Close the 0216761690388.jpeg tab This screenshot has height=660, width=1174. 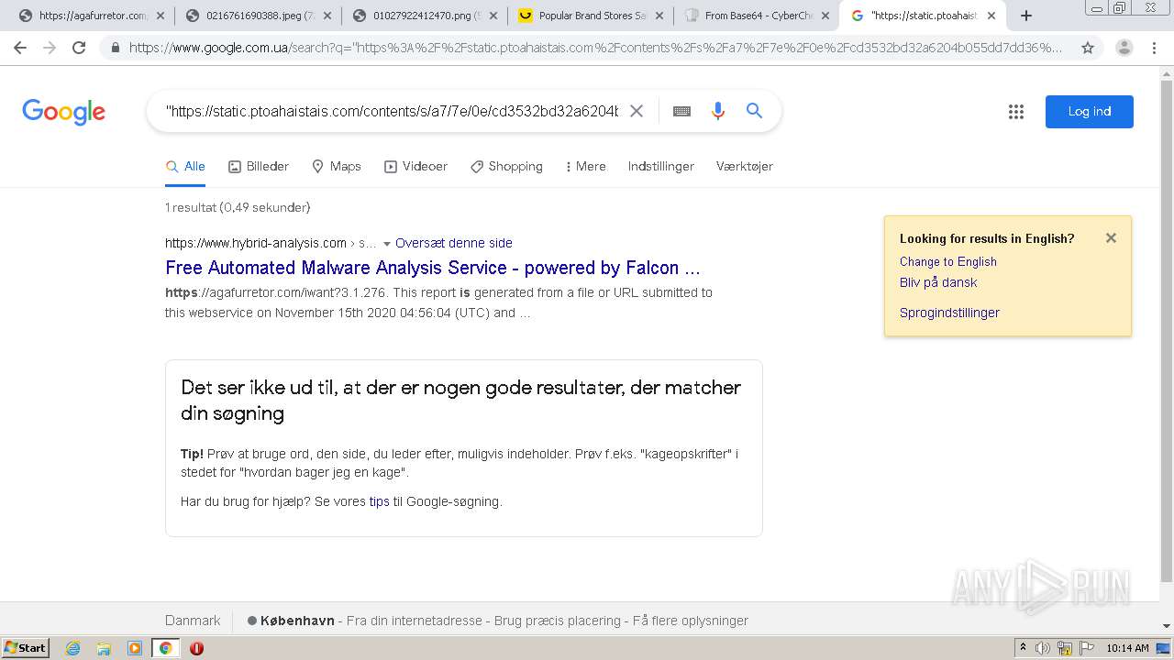(327, 16)
